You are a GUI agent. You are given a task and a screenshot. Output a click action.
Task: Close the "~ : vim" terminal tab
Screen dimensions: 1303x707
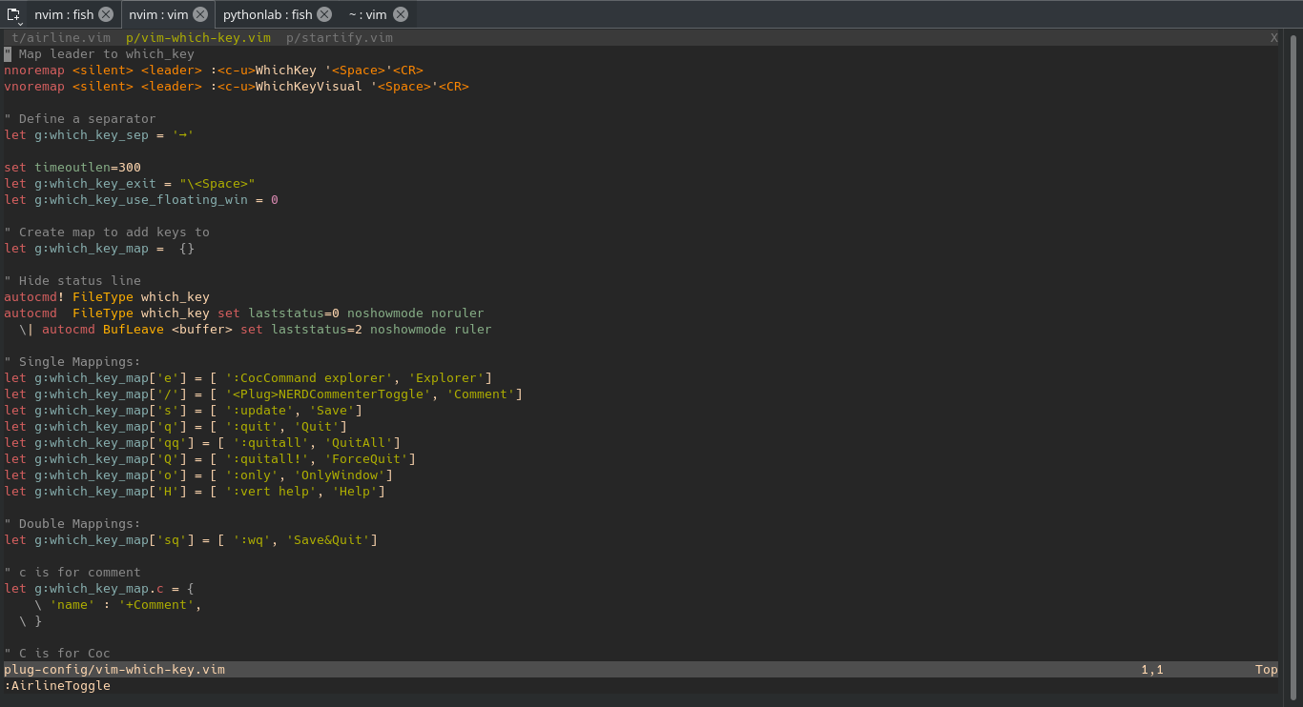pyautogui.click(x=399, y=14)
